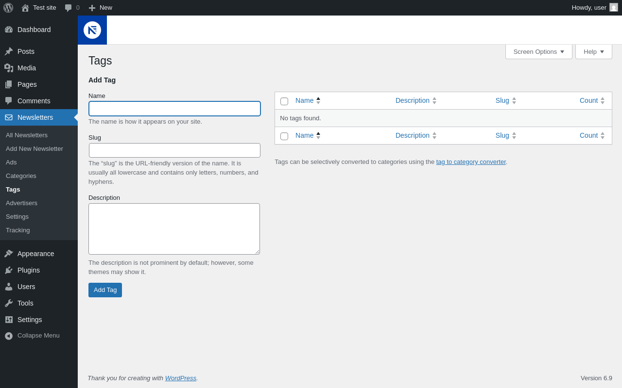Click the user avatar next to Howdy
Image resolution: width=622 pixels, height=388 pixels.
point(614,7)
